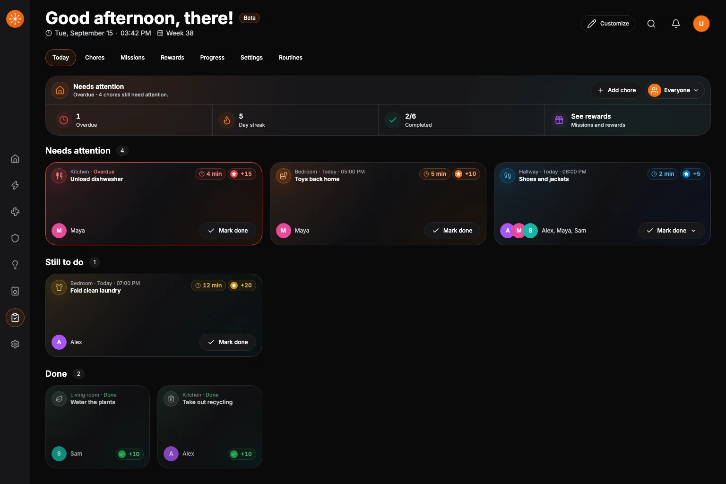The width and height of the screenshot is (726, 484).
Task: Click Maya's avatar on Unload dishwasher card
Action: coord(59,231)
